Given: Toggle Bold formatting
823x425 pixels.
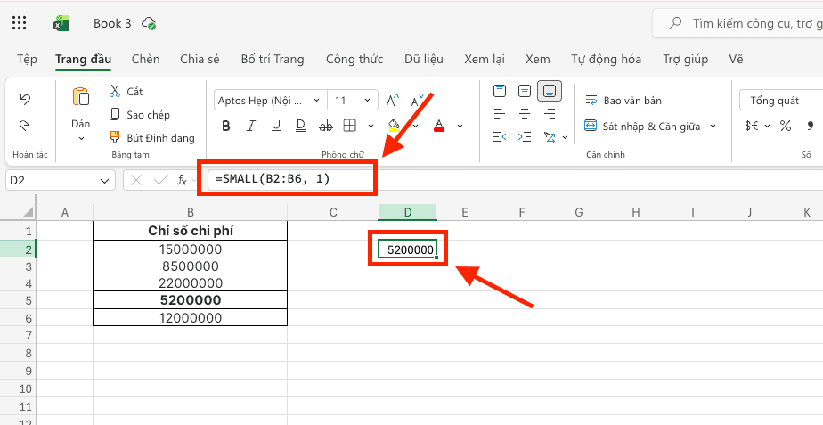Looking at the screenshot, I should pyautogui.click(x=226, y=126).
